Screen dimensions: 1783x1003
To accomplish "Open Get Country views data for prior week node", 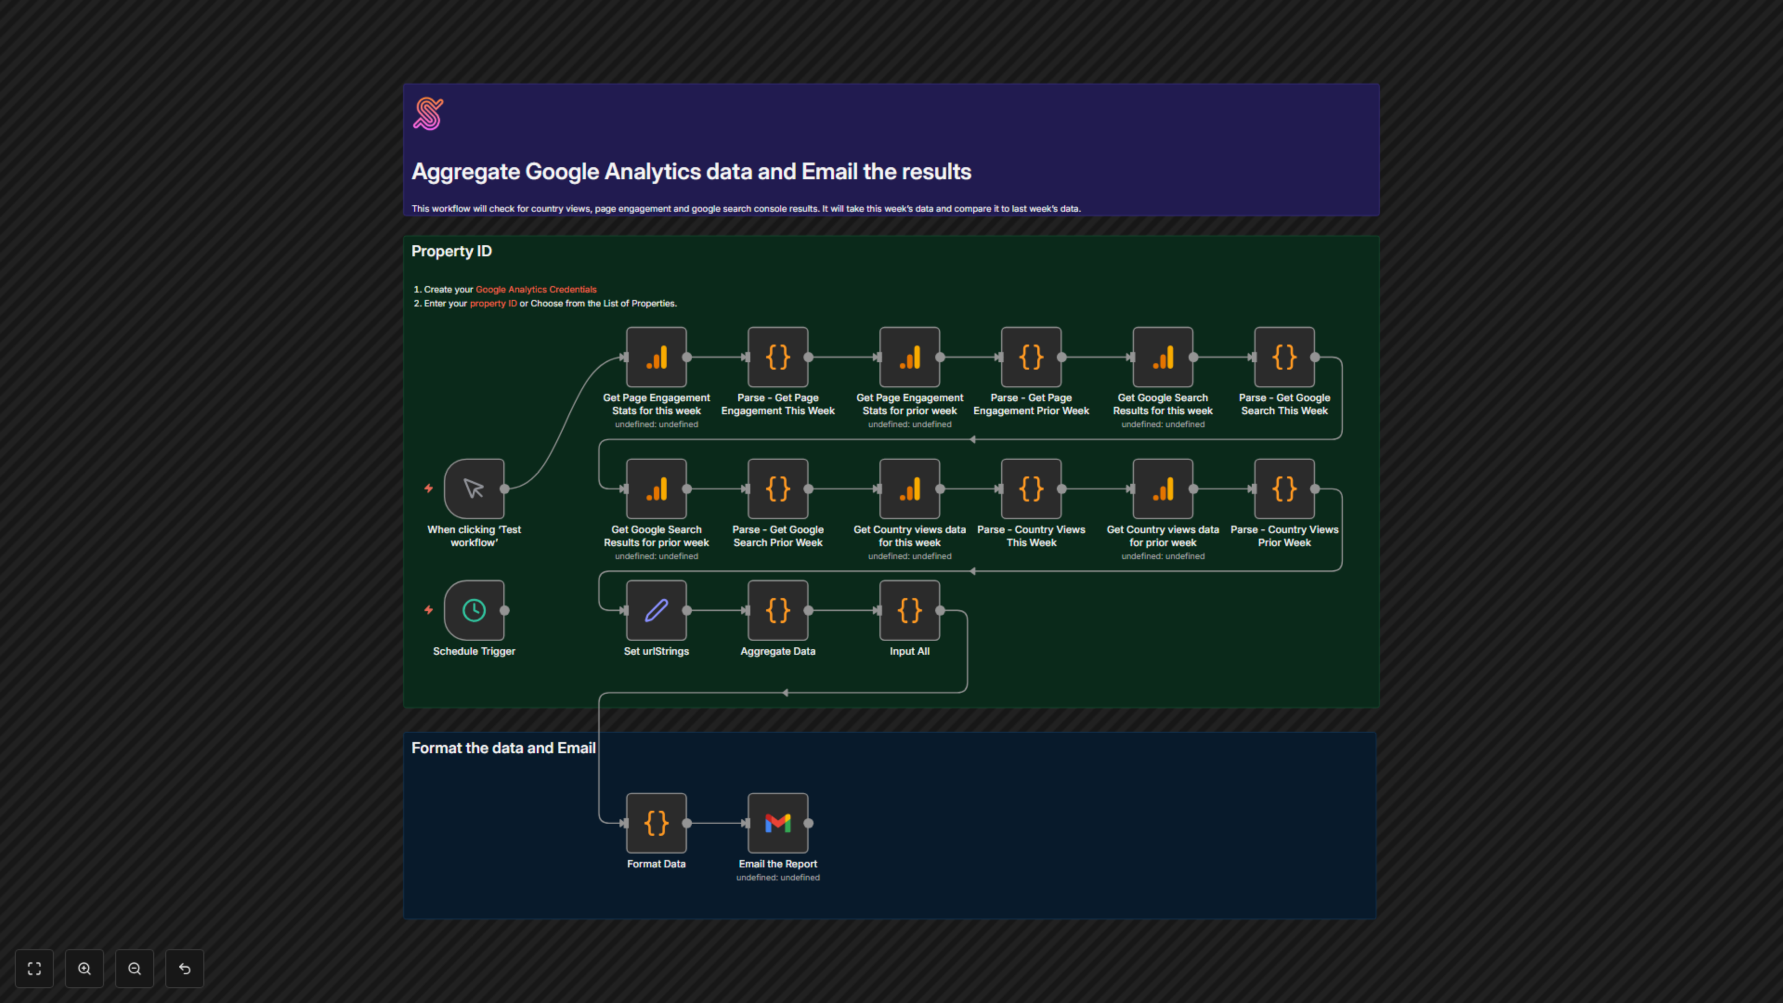I will point(1163,488).
